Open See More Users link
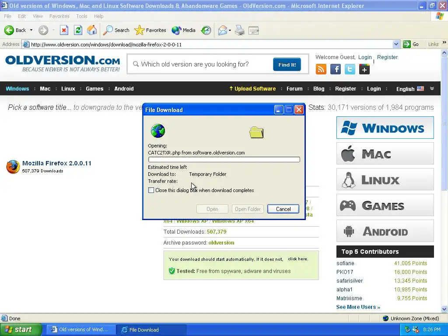448x336 pixels. 358,307
